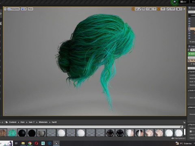The height and width of the screenshot is (146, 195).
Task: Switch to the Details panel tab
Action: (x=192, y=46)
